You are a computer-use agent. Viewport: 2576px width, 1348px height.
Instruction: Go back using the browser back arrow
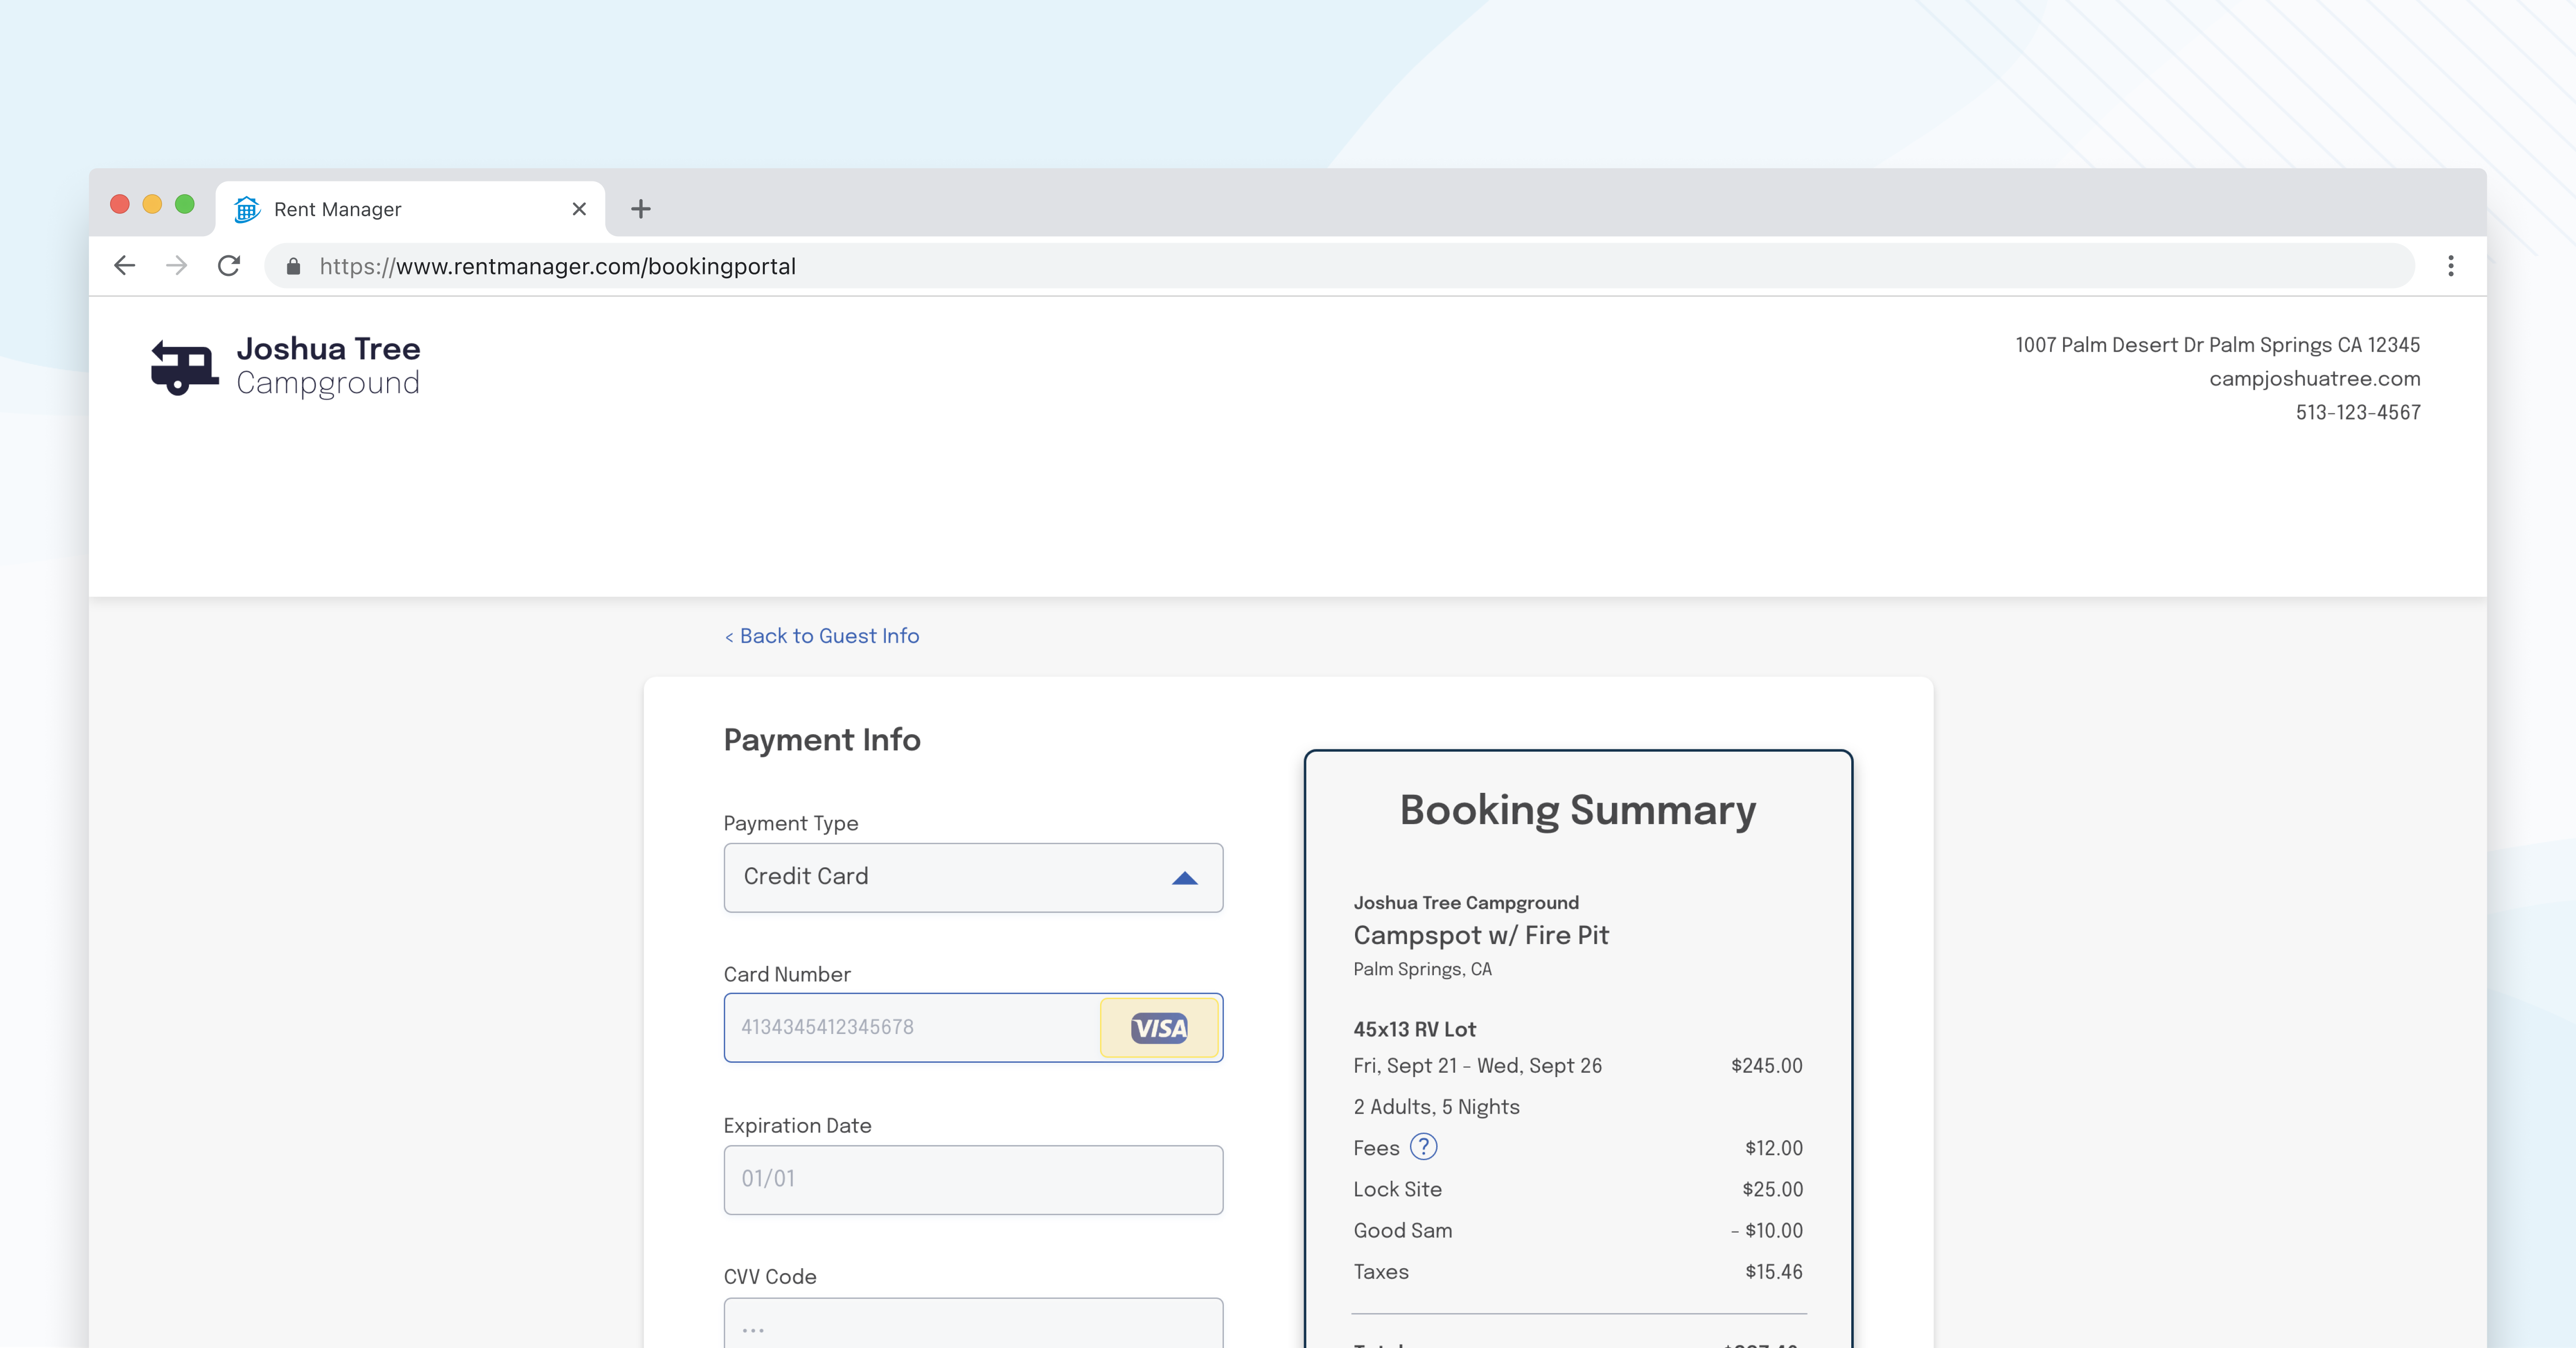(x=124, y=266)
